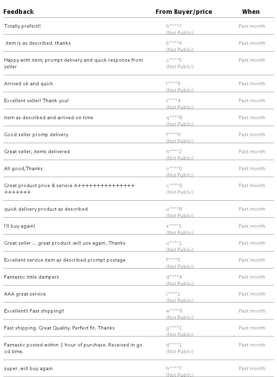Click the Feedback column header
Viewport: 277px width, 377px height.
(x=19, y=12)
